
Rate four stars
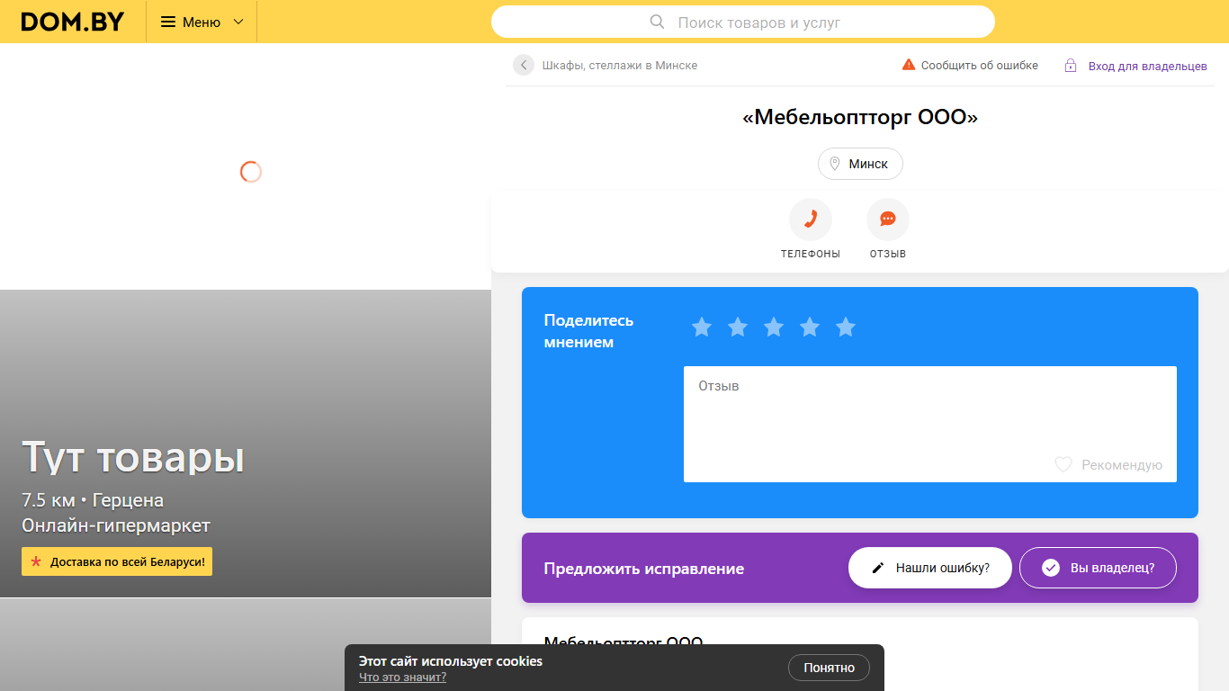(810, 328)
